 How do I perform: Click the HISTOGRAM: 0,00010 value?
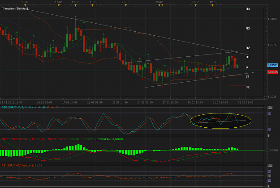point(109,139)
